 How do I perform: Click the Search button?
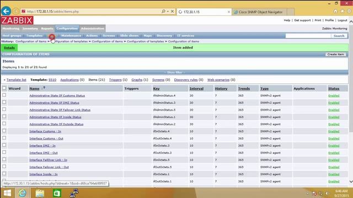(339, 36)
